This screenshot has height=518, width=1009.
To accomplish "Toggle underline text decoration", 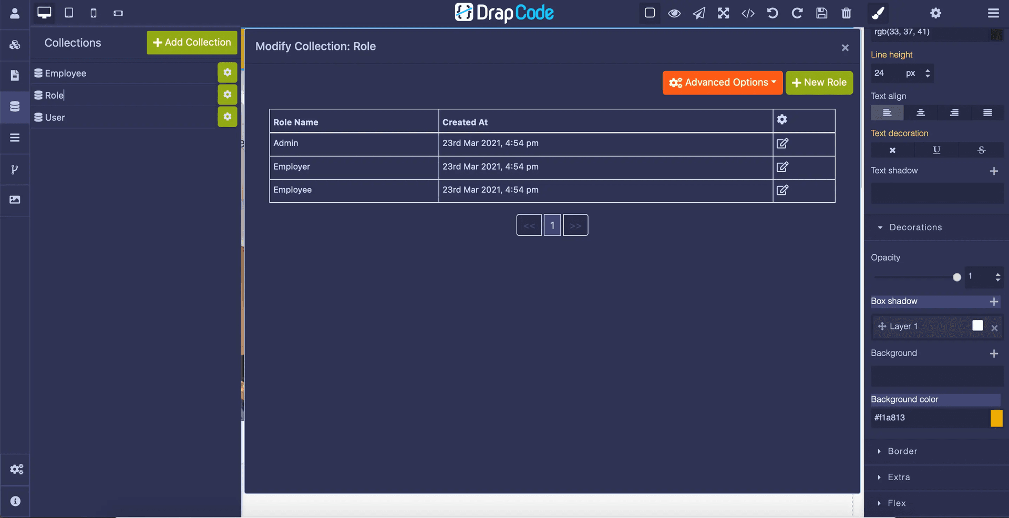I will click(936, 150).
